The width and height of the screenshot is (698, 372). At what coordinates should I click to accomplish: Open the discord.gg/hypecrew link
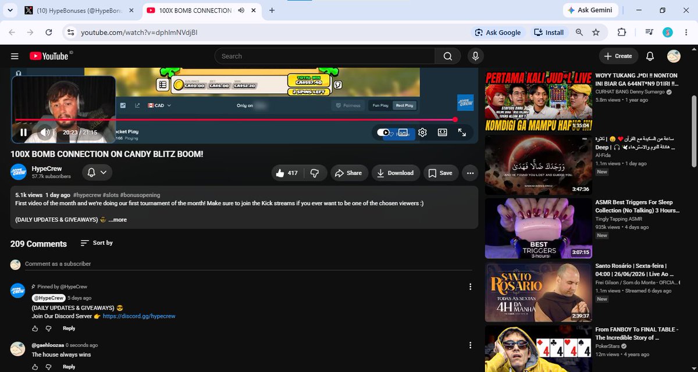(139, 316)
